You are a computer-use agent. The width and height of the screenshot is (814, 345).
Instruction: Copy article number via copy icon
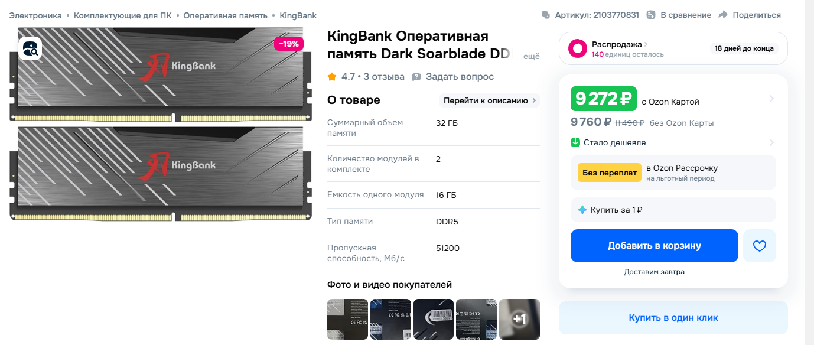[x=546, y=15]
